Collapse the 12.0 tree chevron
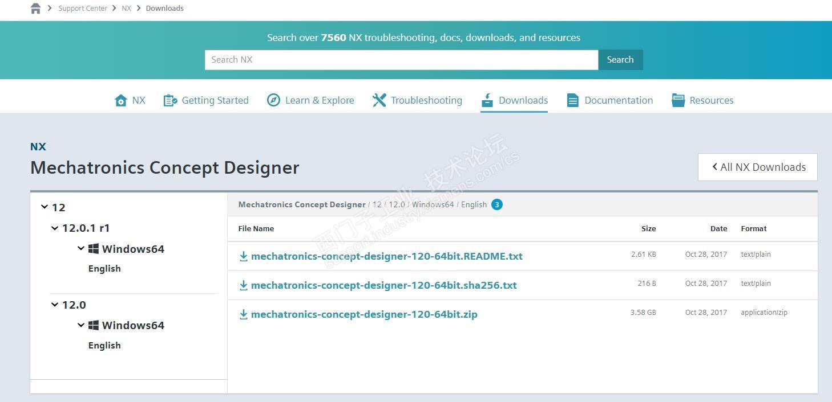The width and height of the screenshot is (832, 402). tap(55, 305)
